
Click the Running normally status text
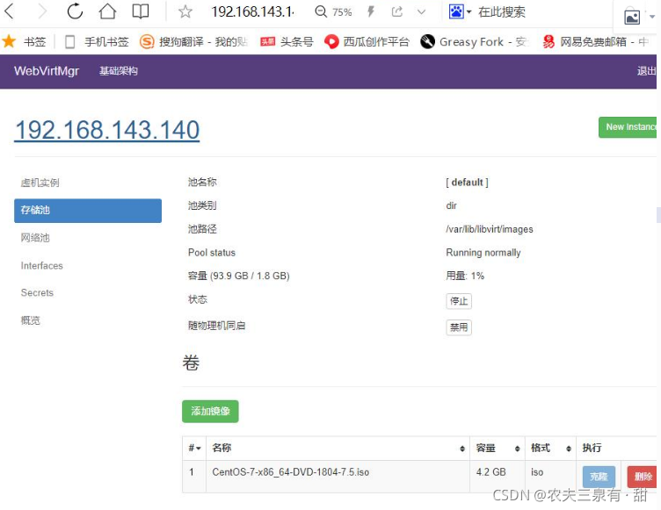(x=483, y=253)
